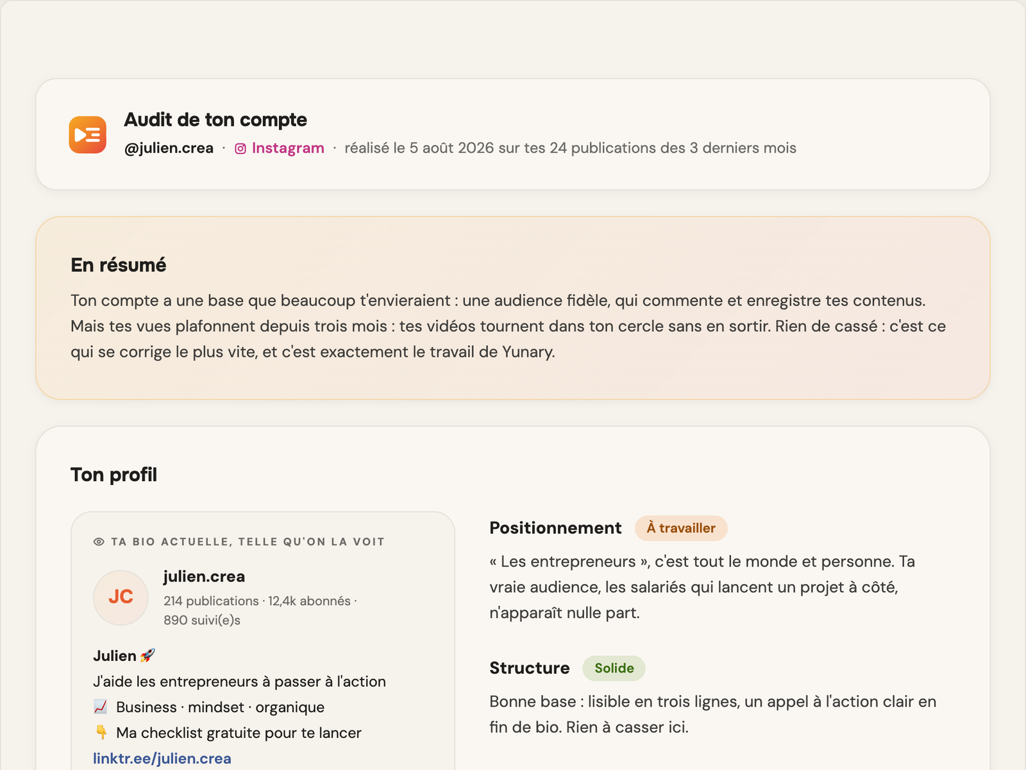Click the 'Solide' status badge
The height and width of the screenshot is (770, 1026).
pyautogui.click(x=614, y=668)
